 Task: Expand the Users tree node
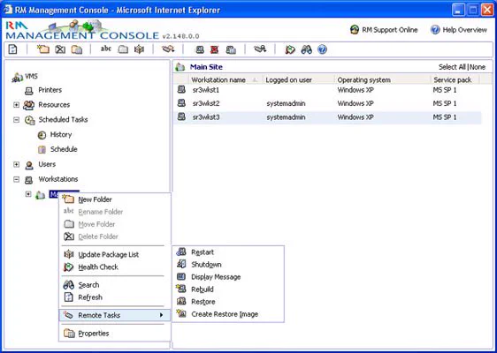click(x=16, y=164)
